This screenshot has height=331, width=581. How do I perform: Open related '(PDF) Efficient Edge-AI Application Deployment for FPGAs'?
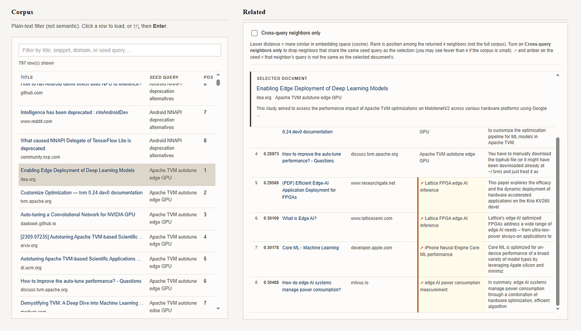[x=309, y=190]
